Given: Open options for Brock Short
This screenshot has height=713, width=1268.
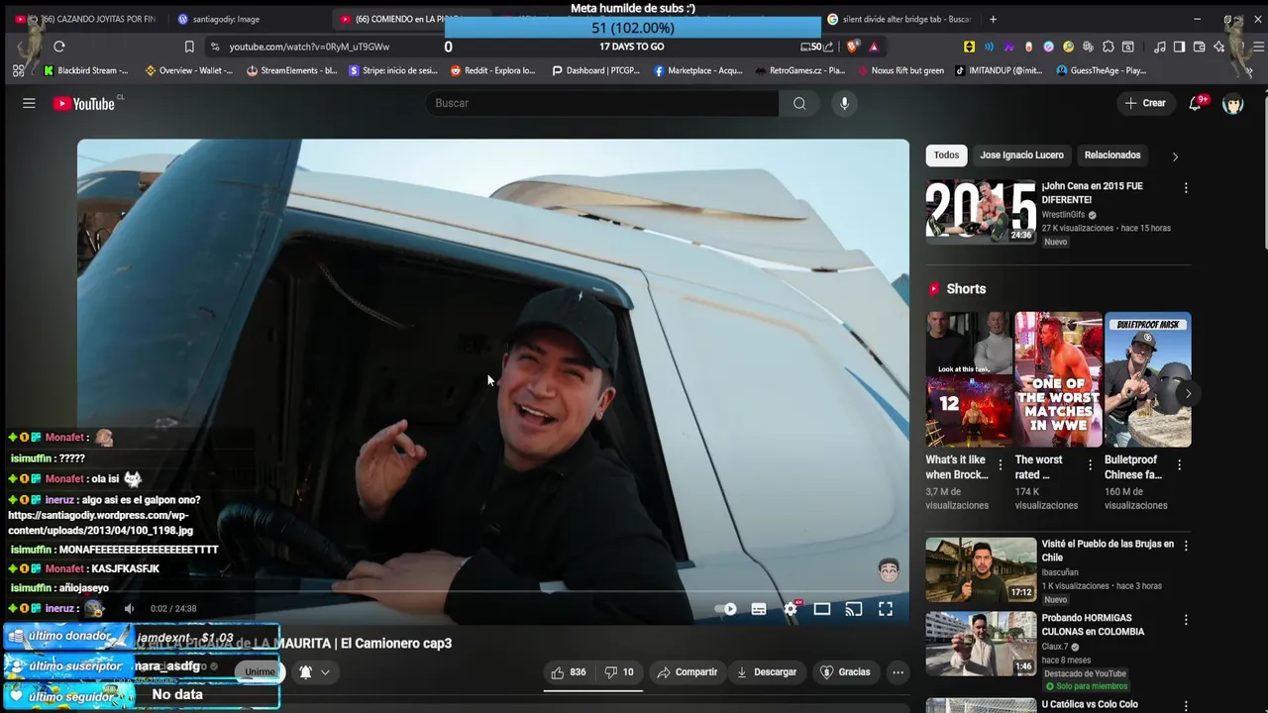Looking at the screenshot, I should [x=1001, y=464].
